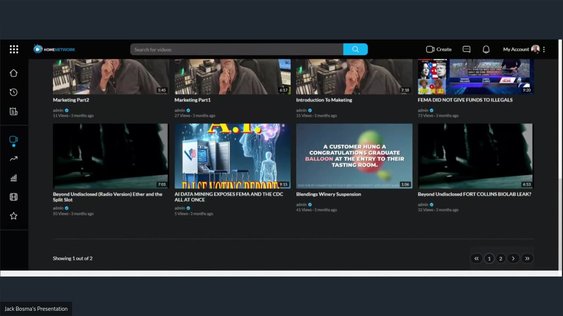Open the FEMA funds video thumbnail

pos(475,76)
